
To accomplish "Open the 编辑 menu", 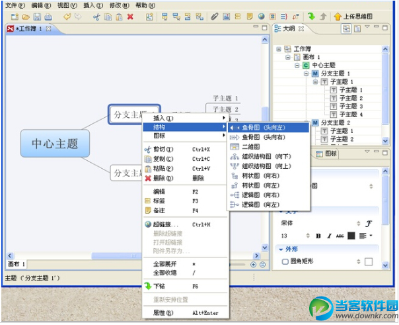I will [x=41, y=5].
